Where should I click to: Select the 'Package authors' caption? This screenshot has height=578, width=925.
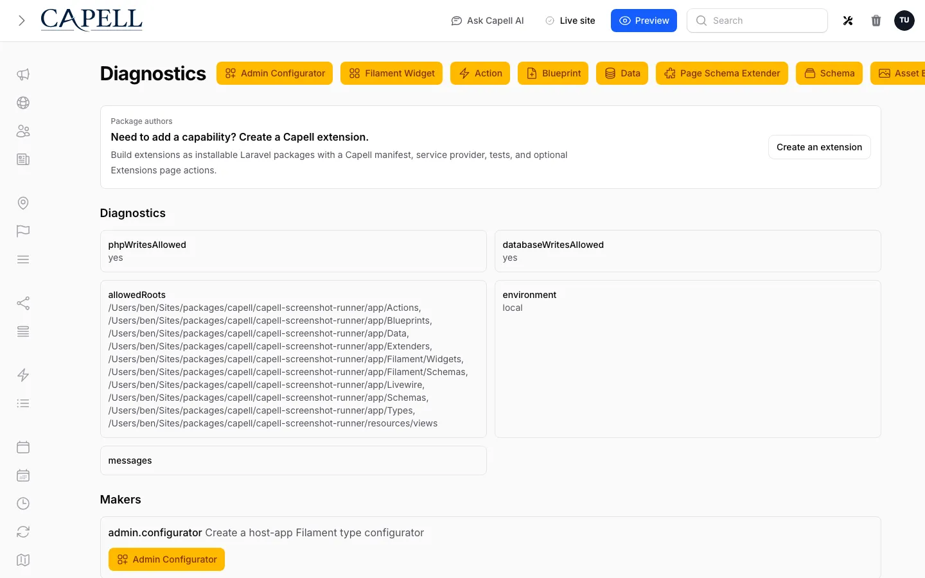pos(141,121)
